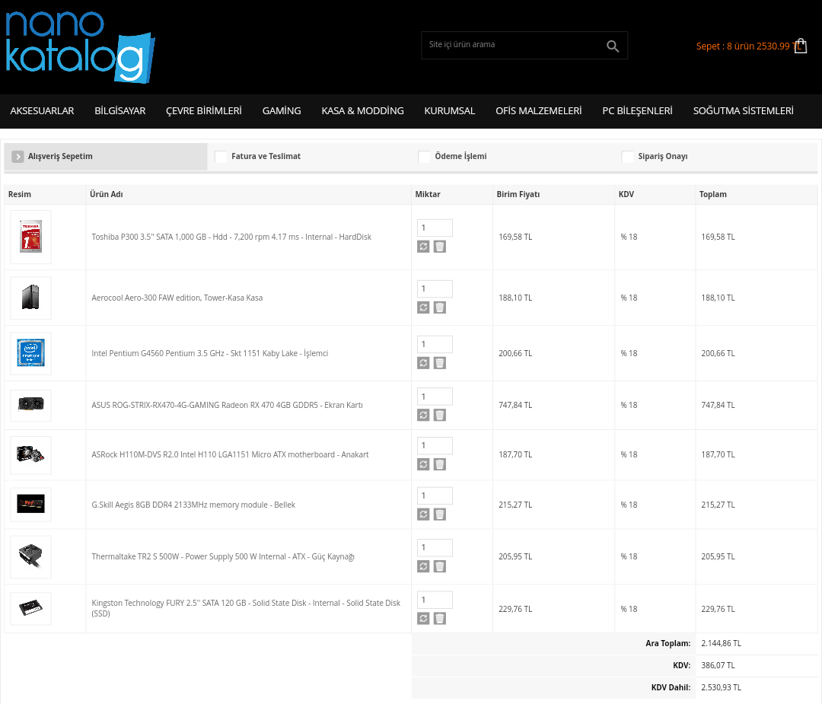822x704 pixels.
Task: Trash the ASUS ROG-STRIX RX470 item
Action: tap(440, 415)
